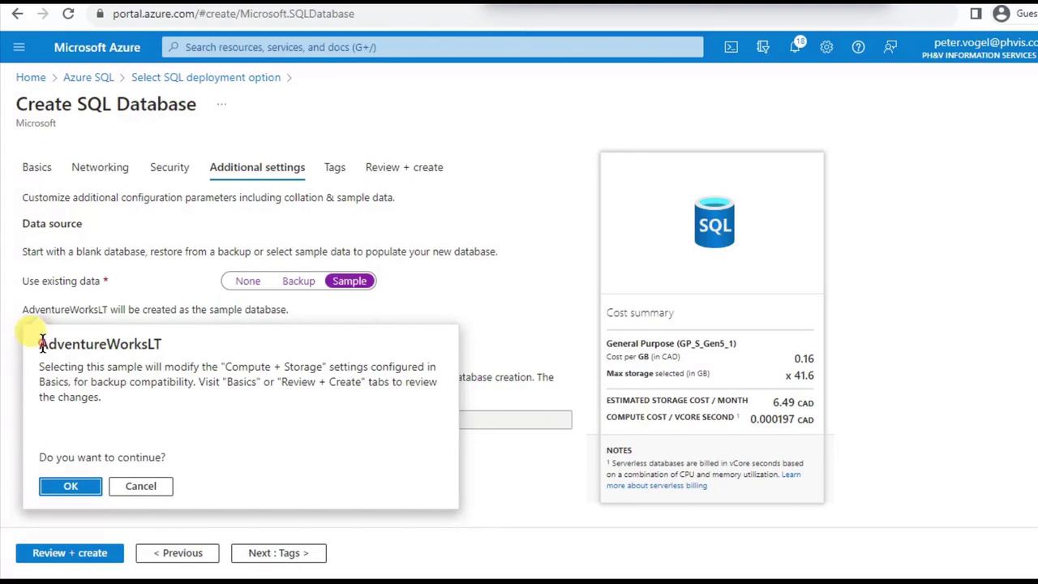Screen dimensions: 1038x584
Task: Go to the Previous step
Action: coord(178,553)
